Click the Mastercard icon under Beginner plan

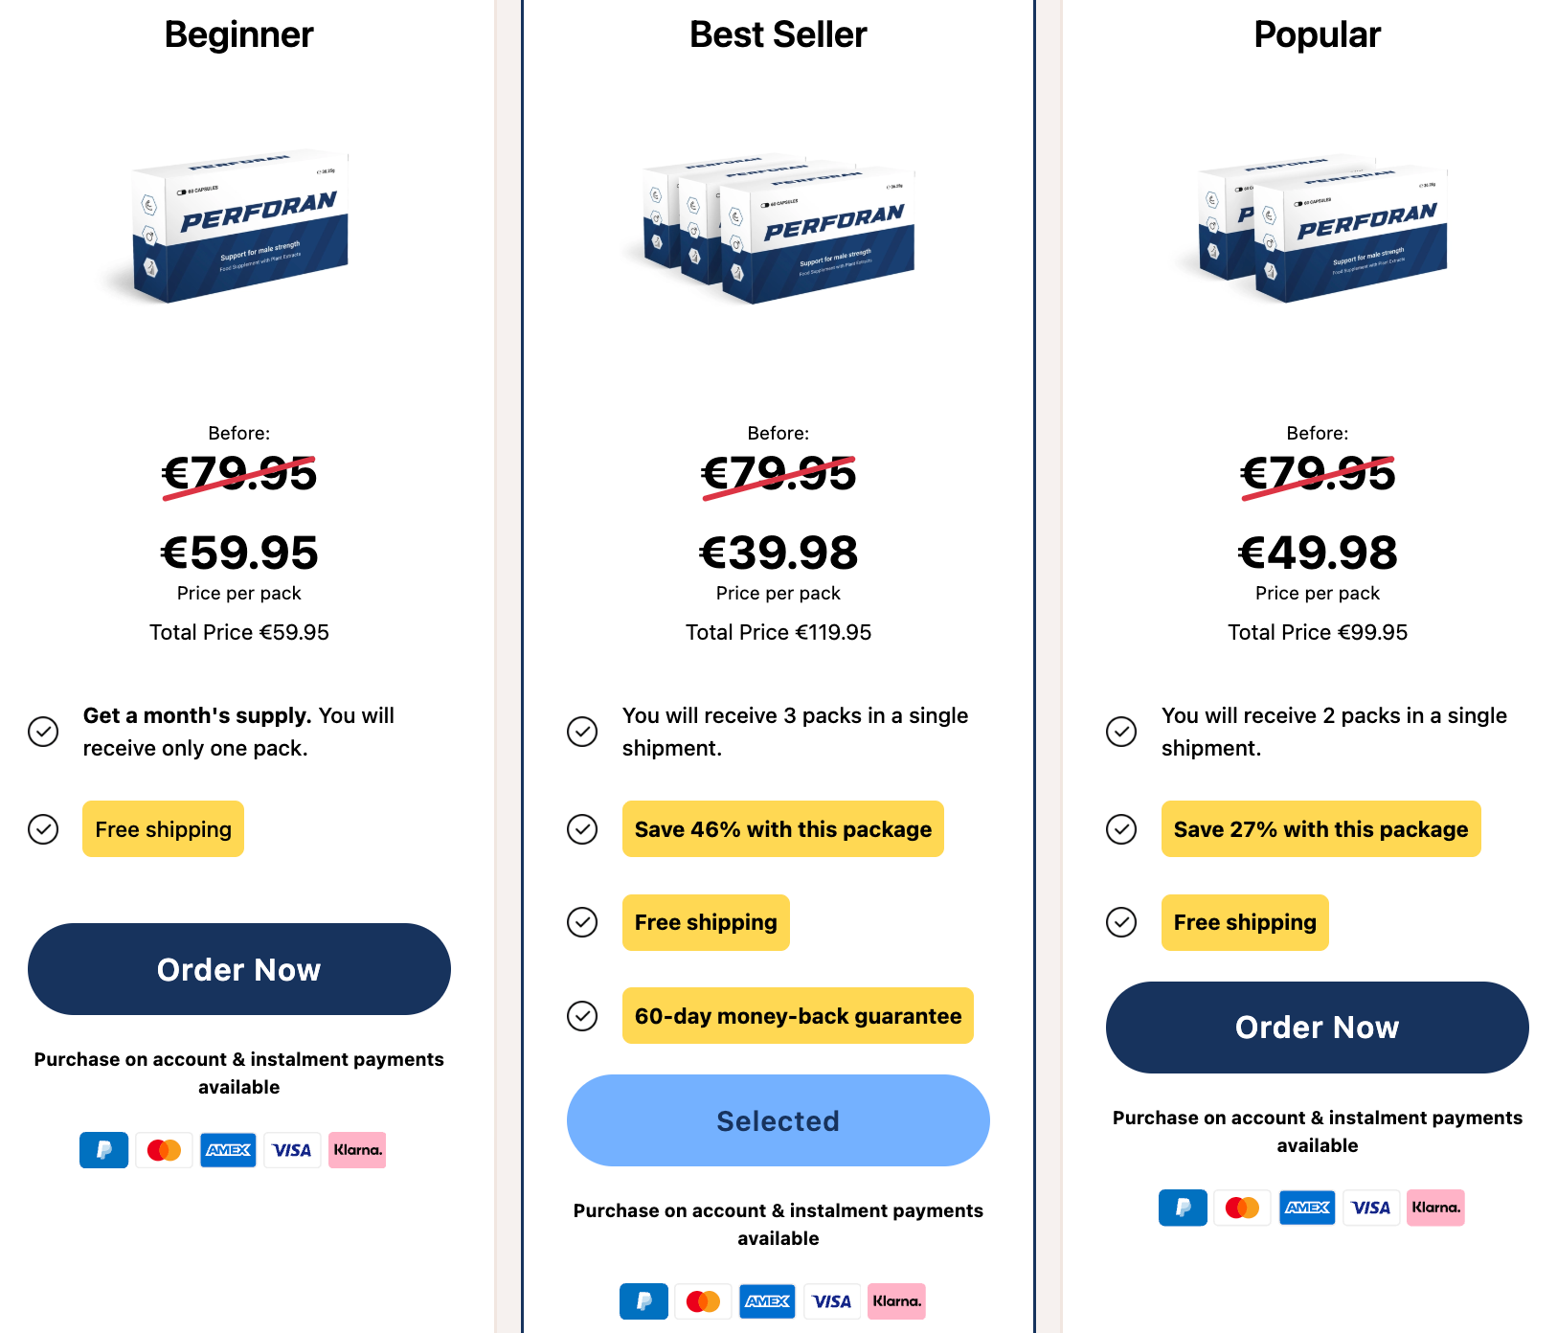(x=164, y=1150)
